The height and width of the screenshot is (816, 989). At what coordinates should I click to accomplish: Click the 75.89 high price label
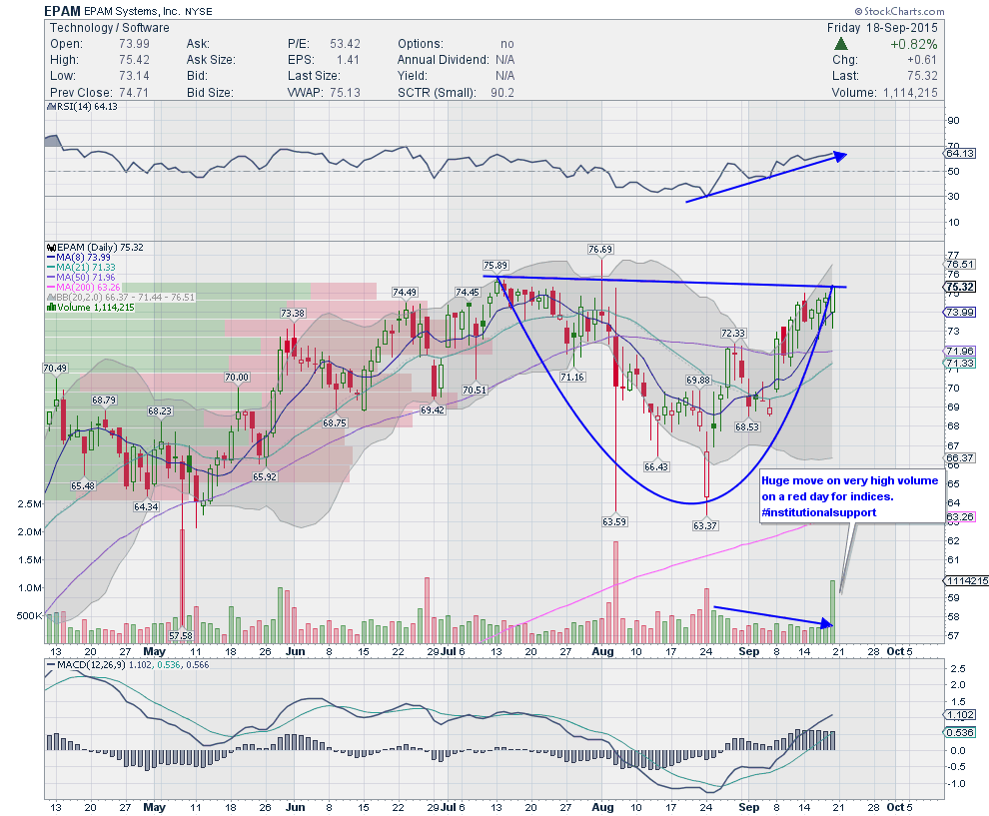point(495,266)
